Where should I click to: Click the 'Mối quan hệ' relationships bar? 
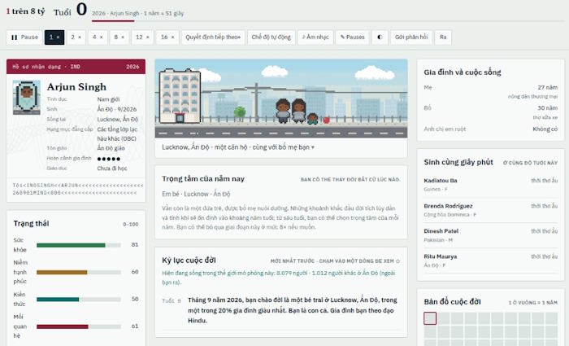tap(79, 326)
